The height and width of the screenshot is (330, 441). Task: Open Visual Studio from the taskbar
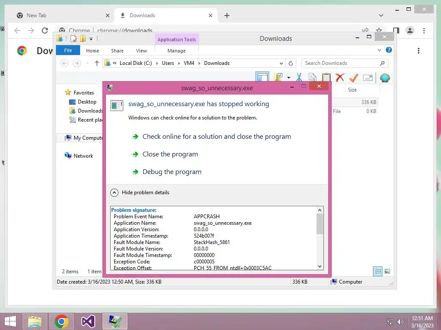[88, 321]
